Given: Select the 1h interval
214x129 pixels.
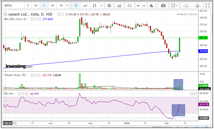Looking at the screenshot, I should tap(36, 6).
